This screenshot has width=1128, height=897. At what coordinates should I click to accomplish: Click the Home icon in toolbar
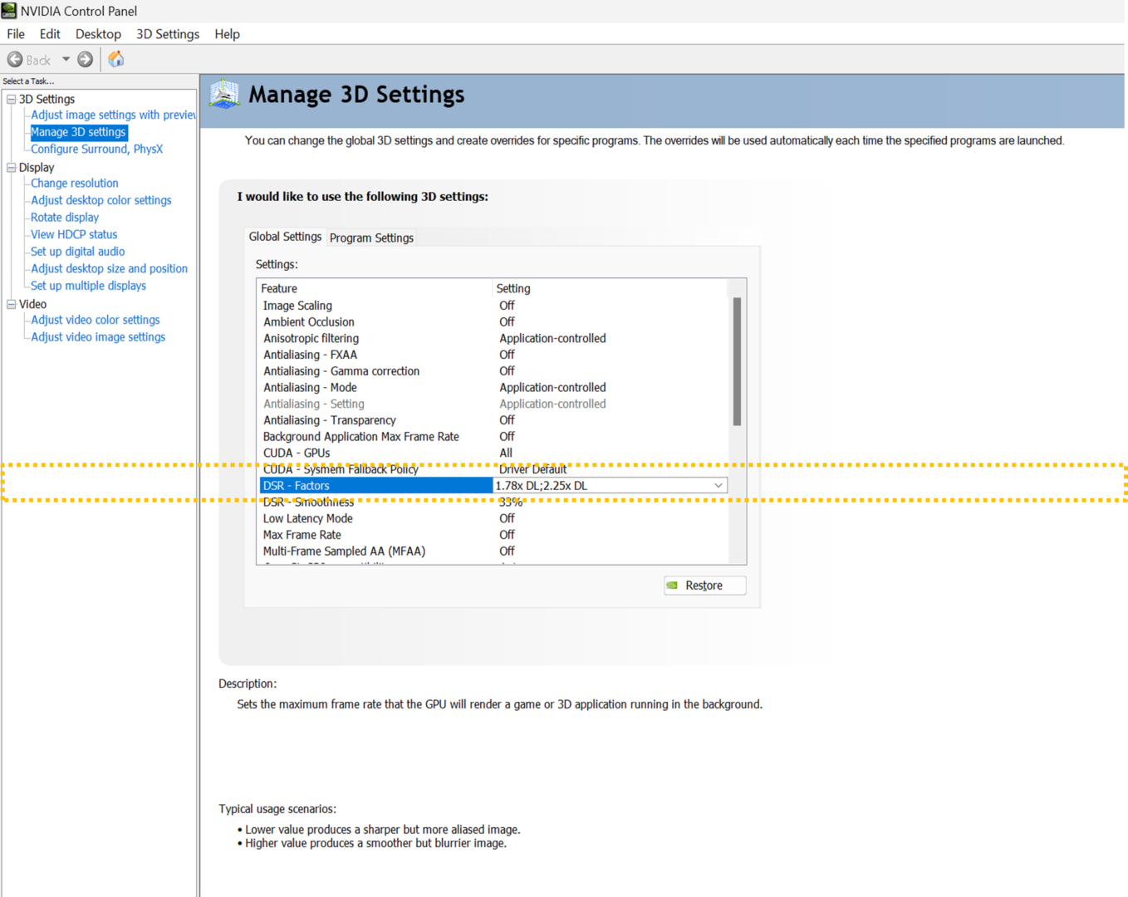point(116,59)
